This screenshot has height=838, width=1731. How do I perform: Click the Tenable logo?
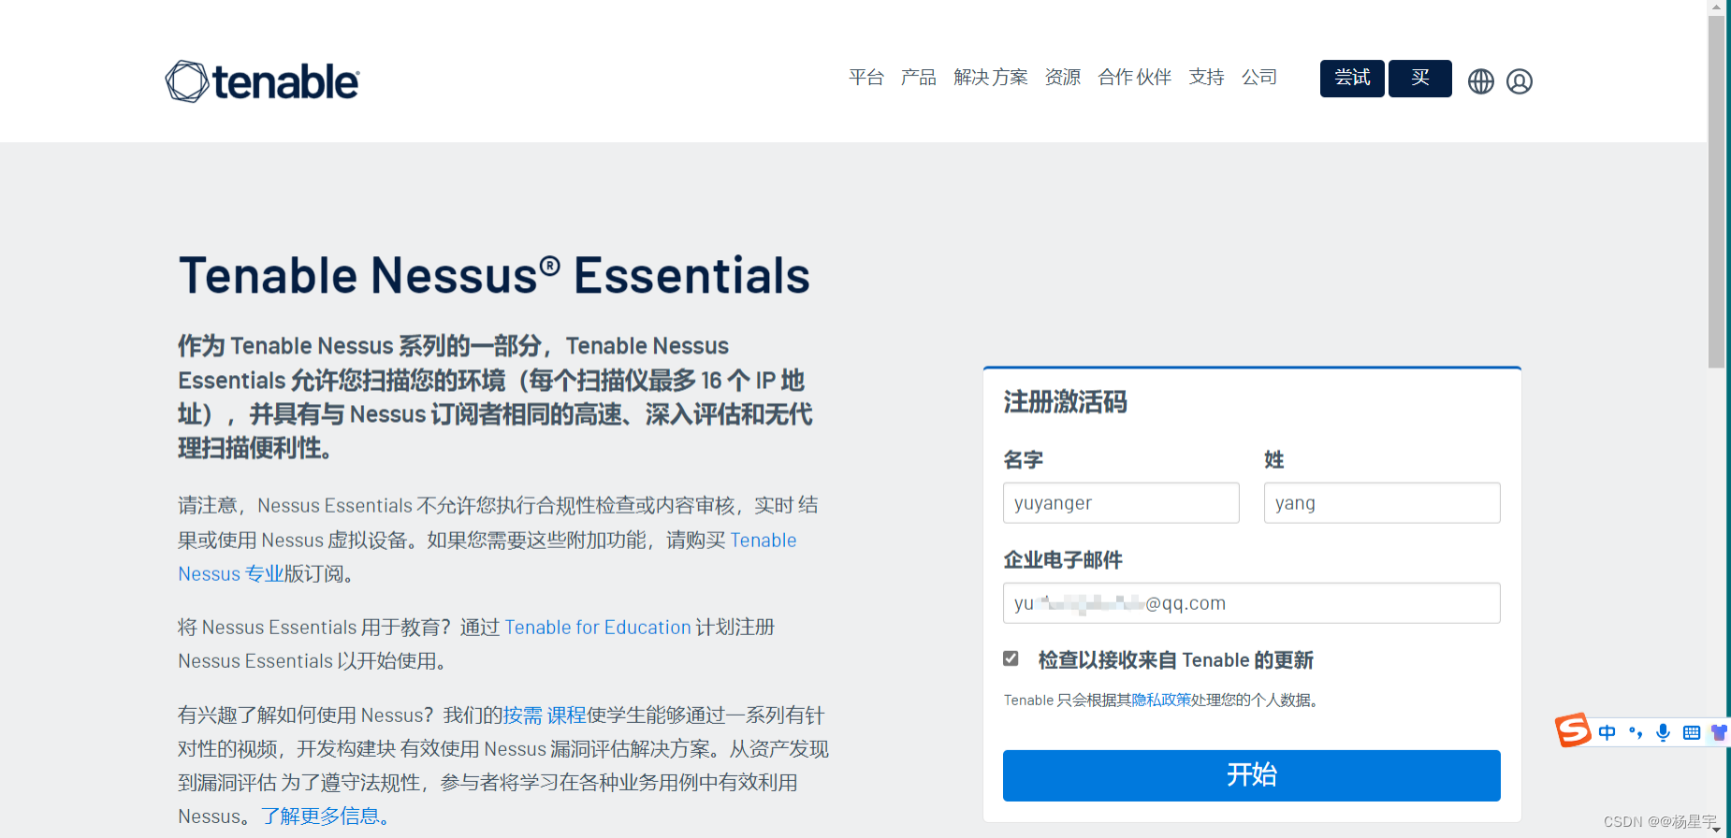262,81
